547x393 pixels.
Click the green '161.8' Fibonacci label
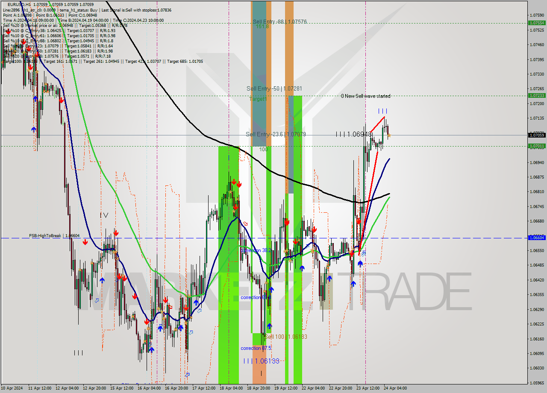[262, 26]
